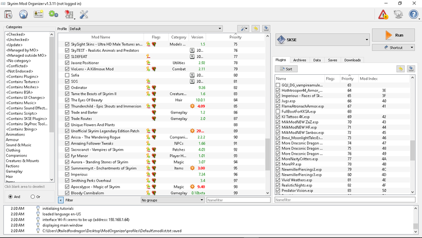
Task: Uncheck Fyr Manor mod checkbox
Action: (x=67, y=156)
